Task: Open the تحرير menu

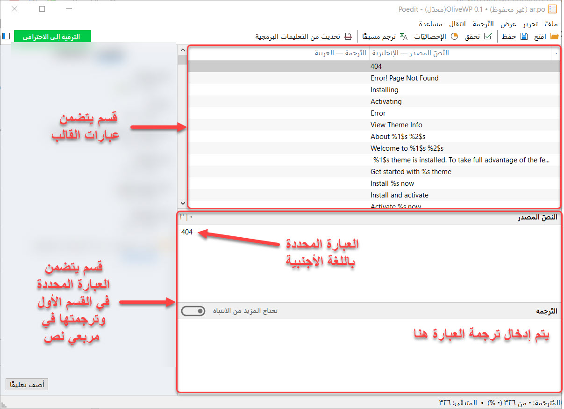Action: pyautogui.click(x=530, y=24)
